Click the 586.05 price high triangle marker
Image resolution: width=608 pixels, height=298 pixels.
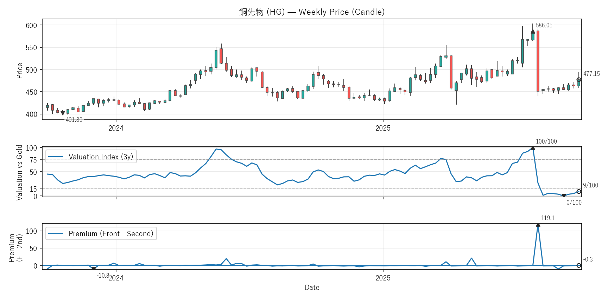[533, 32]
